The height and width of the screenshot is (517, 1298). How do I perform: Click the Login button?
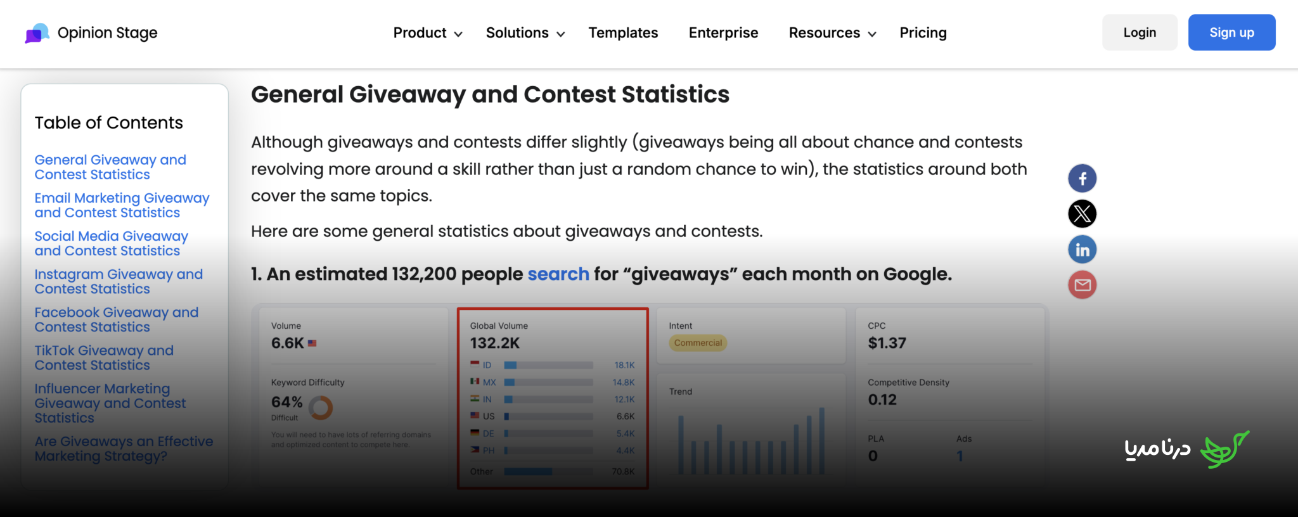click(x=1140, y=32)
